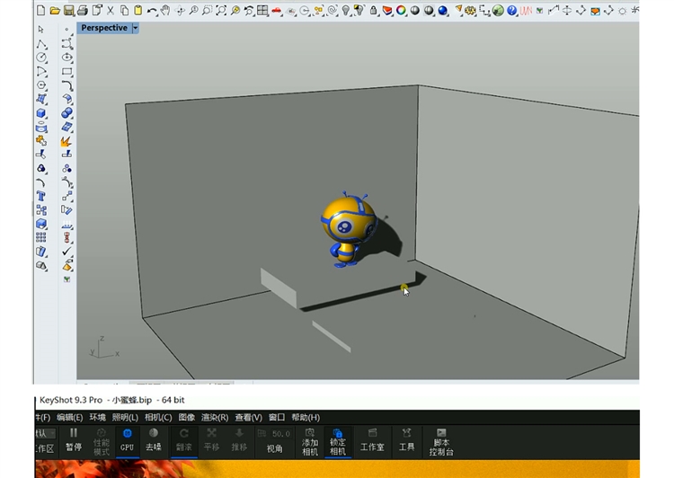
Task: Toggle 去噪 denoise in KeyShot
Action: pyautogui.click(x=154, y=440)
